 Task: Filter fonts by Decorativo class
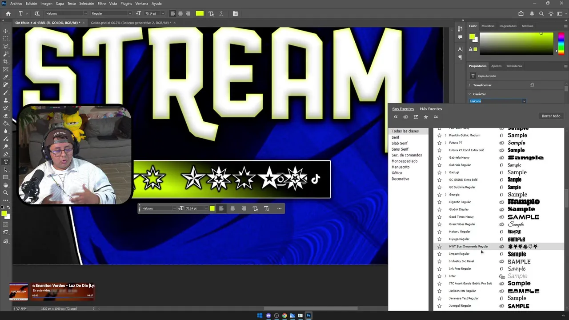pos(400,179)
